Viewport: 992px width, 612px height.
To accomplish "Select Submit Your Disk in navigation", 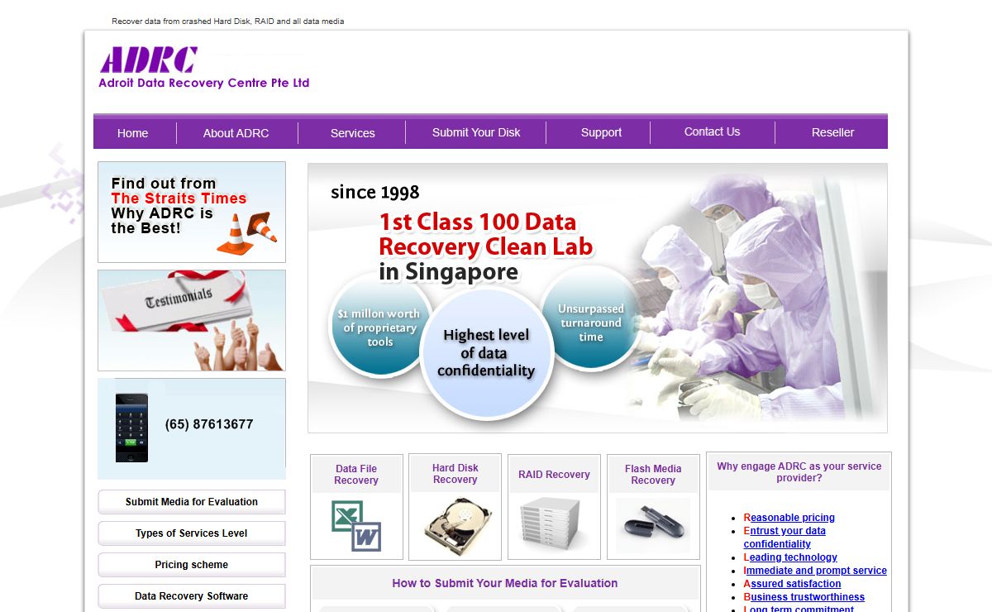I will (x=476, y=132).
